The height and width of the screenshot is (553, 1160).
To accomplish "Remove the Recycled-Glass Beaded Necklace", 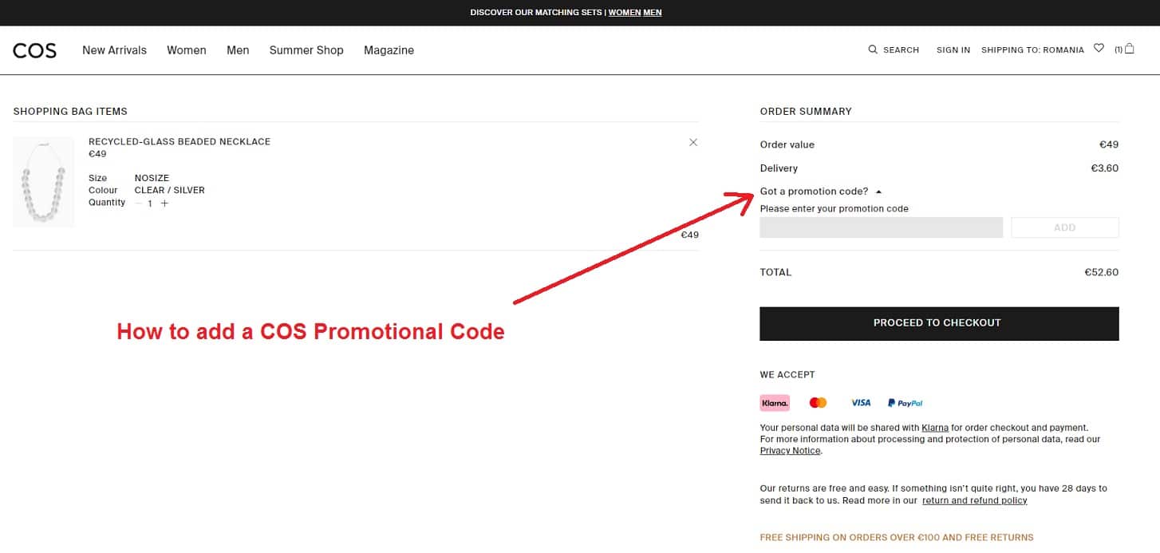I will (x=692, y=142).
